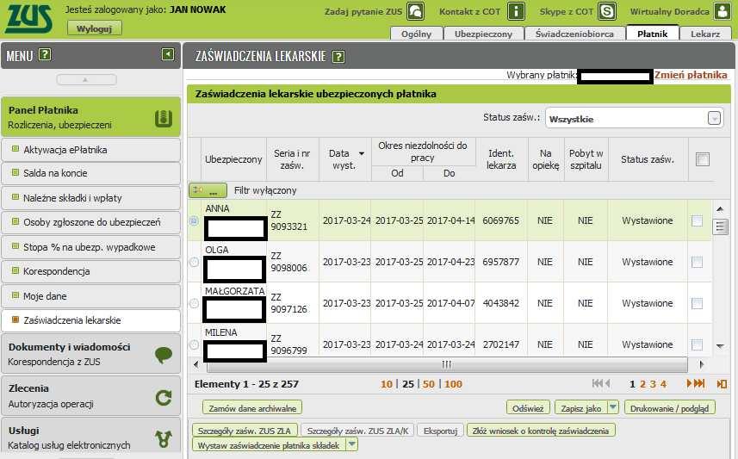The height and width of the screenshot is (459, 738).
Task: Expand the Dokumenty i wiadomości section
Action: tap(90, 354)
